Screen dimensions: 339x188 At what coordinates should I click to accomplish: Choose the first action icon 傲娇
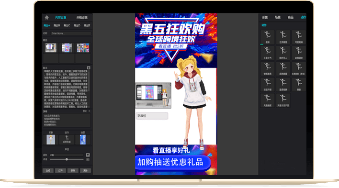268,37
